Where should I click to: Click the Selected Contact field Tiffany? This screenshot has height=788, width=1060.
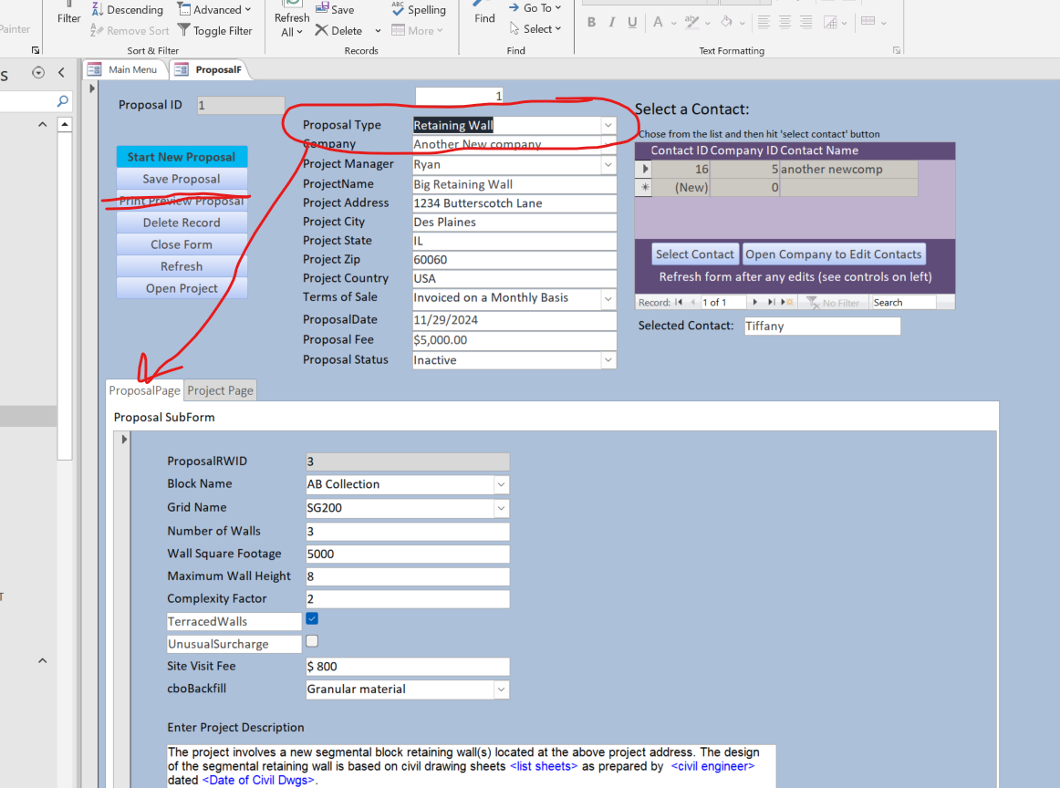822,326
